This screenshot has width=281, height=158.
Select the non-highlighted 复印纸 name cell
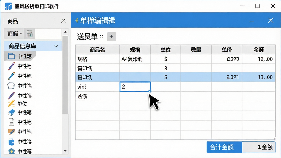(97, 68)
